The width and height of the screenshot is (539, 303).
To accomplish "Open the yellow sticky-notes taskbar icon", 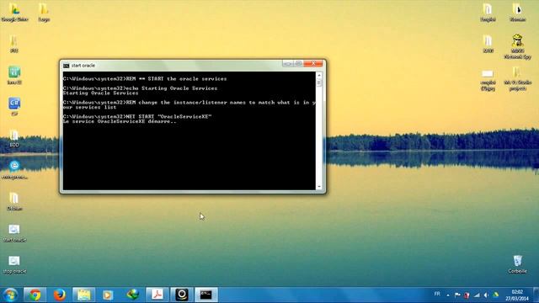I will coord(83,295).
